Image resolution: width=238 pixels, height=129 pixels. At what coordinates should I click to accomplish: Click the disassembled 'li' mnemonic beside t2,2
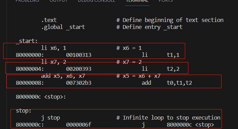tap(145, 69)
